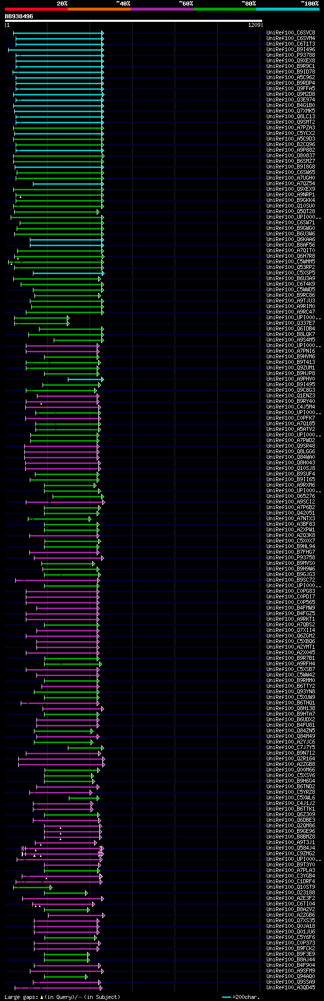324x1001 pixels.
Task: Select label UniRef100_Q53RP2
Action: pyautogui.click(x=291, y=267)
